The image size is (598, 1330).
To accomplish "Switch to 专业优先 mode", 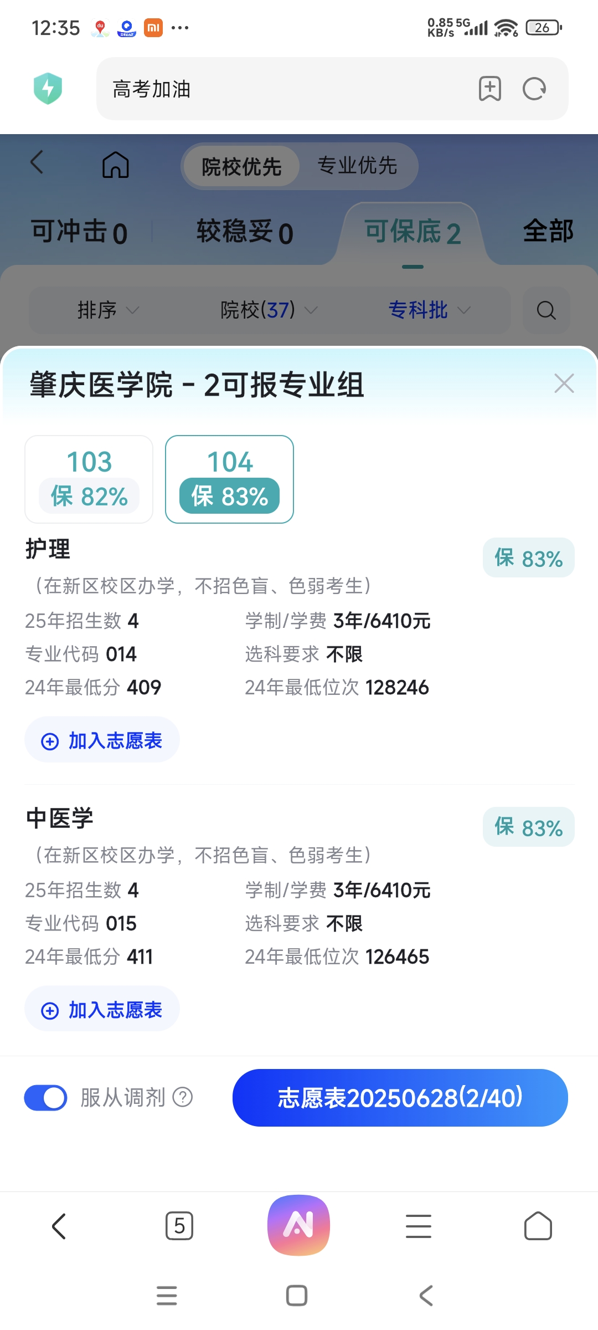I will click(x=357, y=166).
